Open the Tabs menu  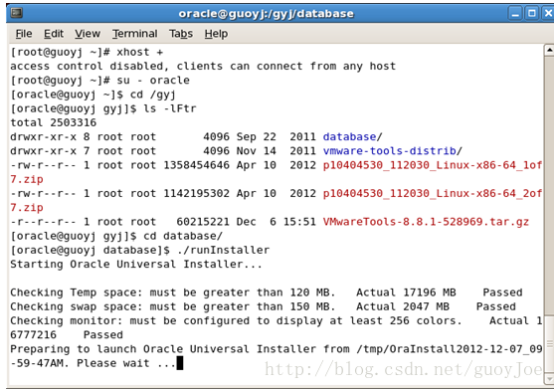(181, 34)
